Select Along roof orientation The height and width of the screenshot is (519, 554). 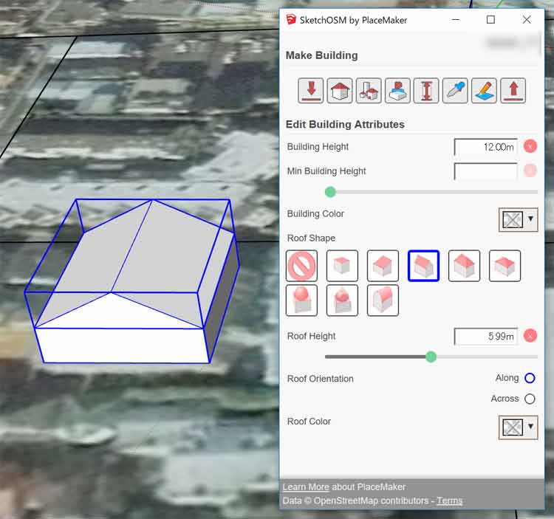click(530, 378)
